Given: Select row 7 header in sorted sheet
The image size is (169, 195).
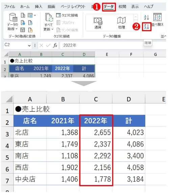Looking at the screenshot, I should [x=7, y=179].
